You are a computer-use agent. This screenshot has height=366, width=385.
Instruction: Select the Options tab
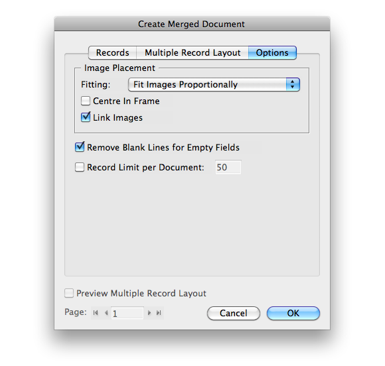(x=272, y=53)
